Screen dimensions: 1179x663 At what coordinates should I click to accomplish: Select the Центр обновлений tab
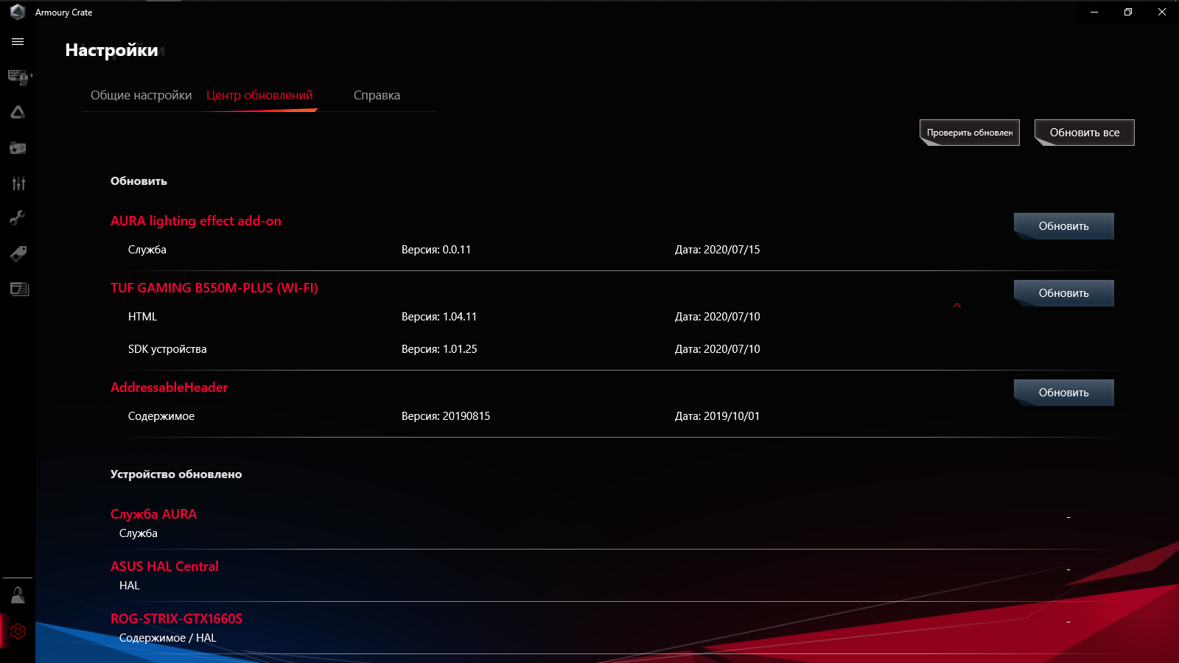[259, 95]
